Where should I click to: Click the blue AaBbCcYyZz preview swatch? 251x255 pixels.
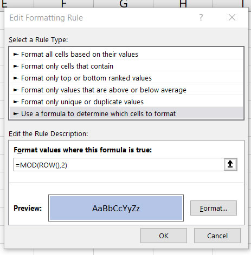point(116,208)
